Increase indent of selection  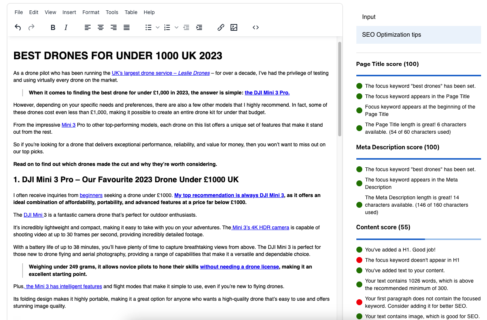coord(199,27)
